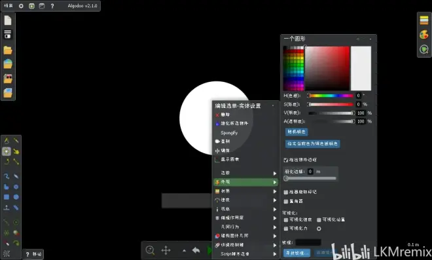Pick a color in the red gradient square
The width and height of the screenshot is (432, 260).
tap(327, 68)
